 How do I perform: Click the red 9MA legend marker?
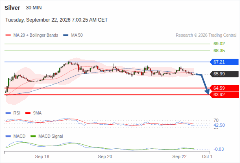[x=28, y=113]
